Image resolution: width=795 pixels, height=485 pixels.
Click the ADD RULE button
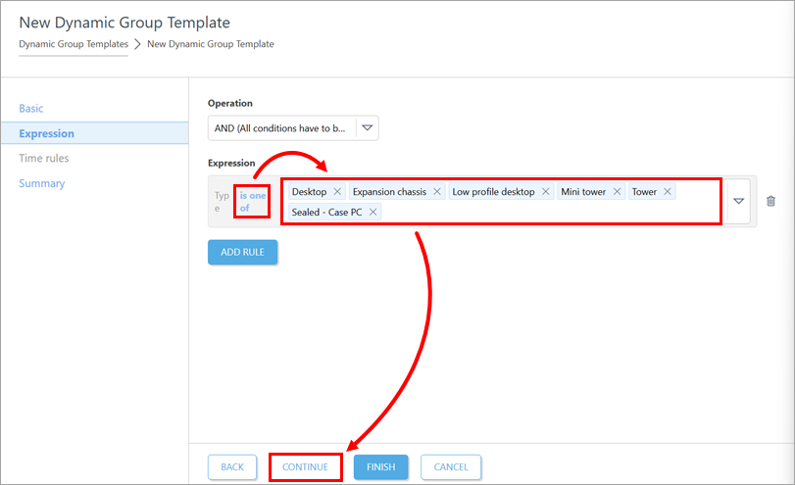(x=242, y=253)
